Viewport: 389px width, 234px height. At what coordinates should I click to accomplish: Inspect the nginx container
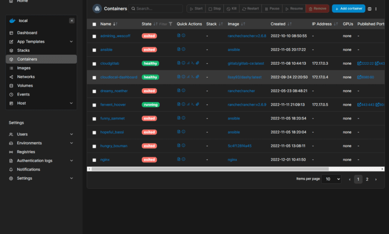click(184, 159)
